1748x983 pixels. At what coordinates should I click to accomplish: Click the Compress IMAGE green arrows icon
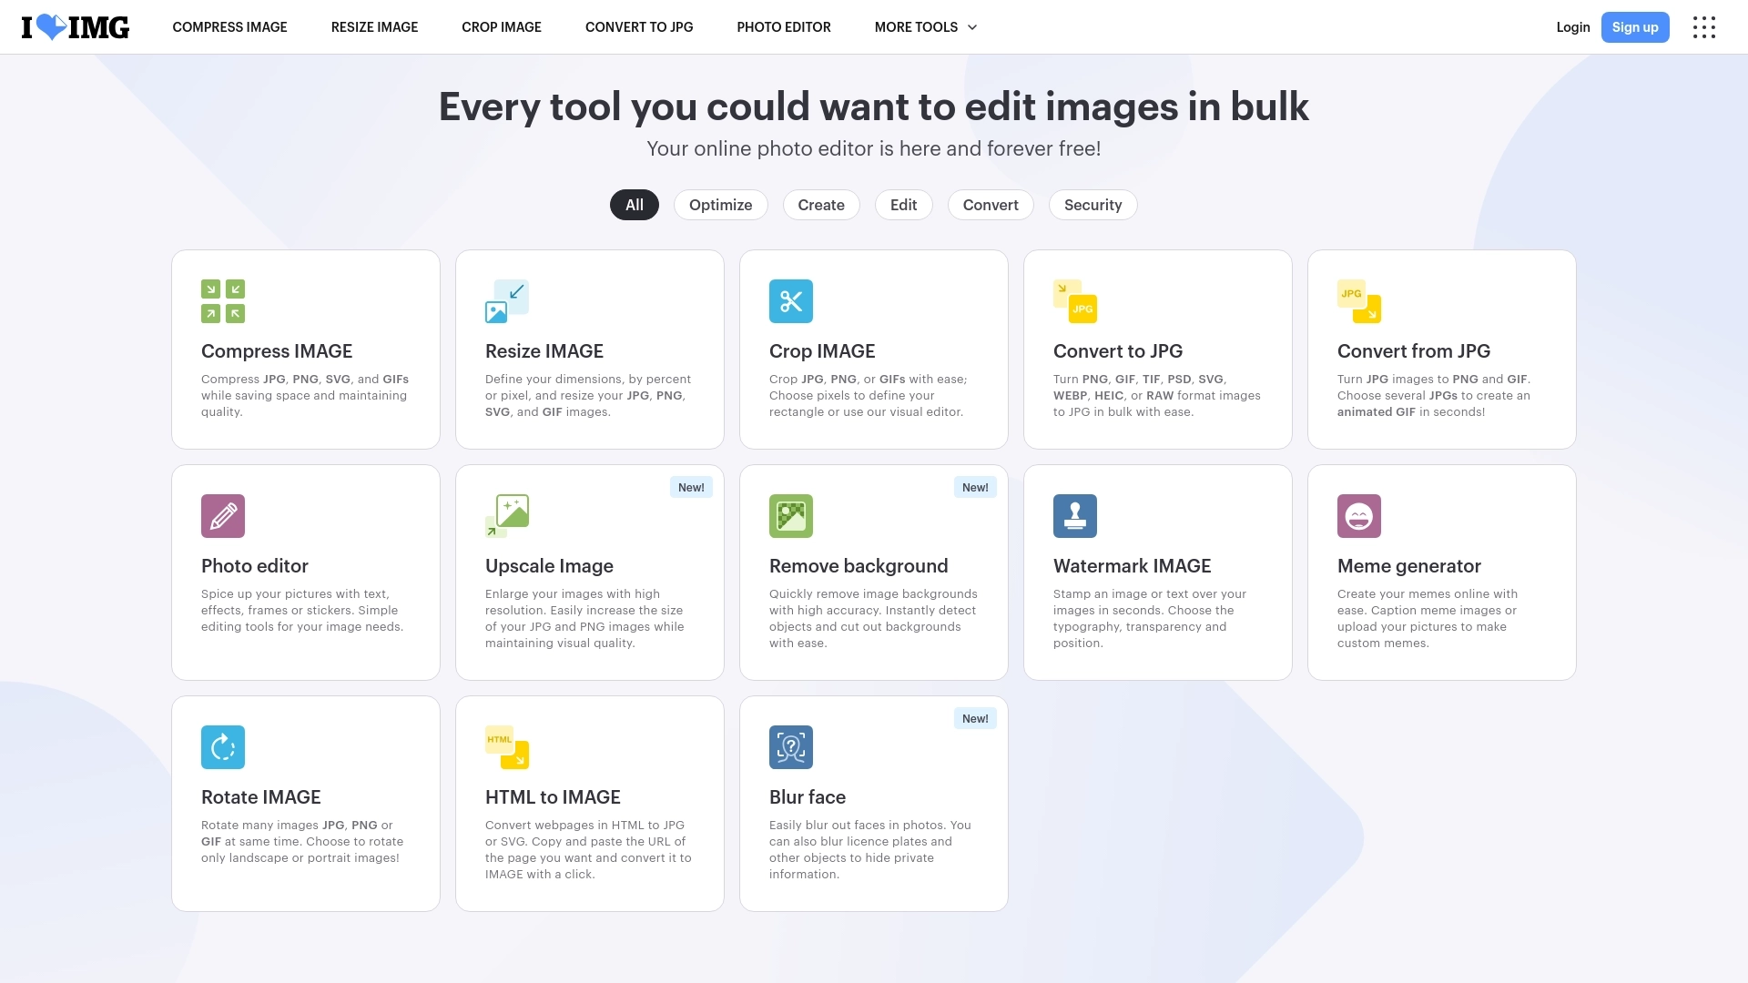pyautogui.click(x=223, y=301)
